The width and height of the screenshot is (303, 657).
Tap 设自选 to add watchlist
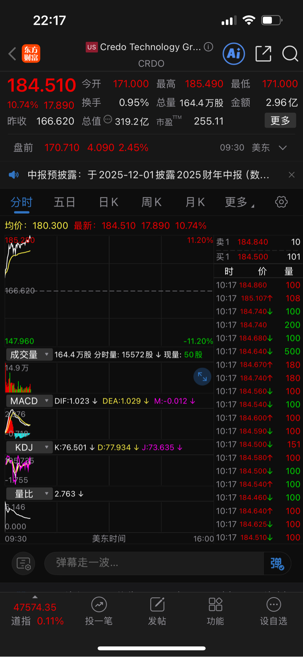(273, 612)
